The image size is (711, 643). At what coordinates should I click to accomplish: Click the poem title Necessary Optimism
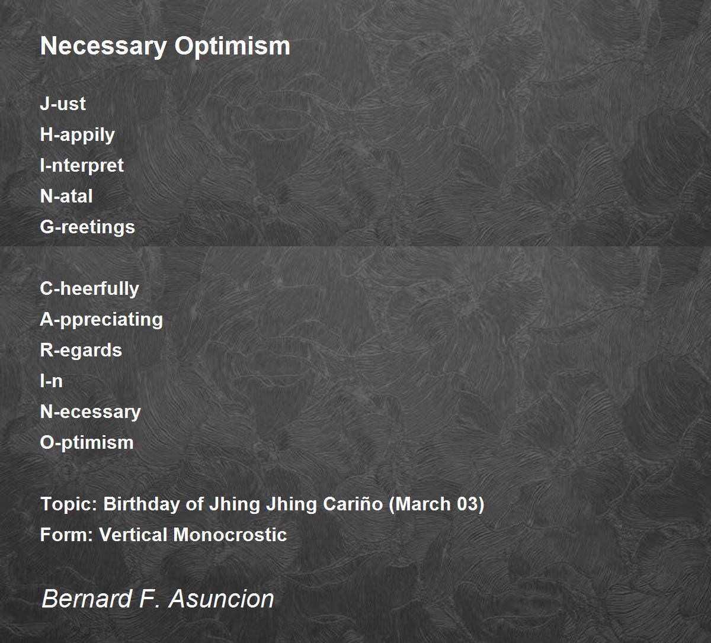coord(165,46)
